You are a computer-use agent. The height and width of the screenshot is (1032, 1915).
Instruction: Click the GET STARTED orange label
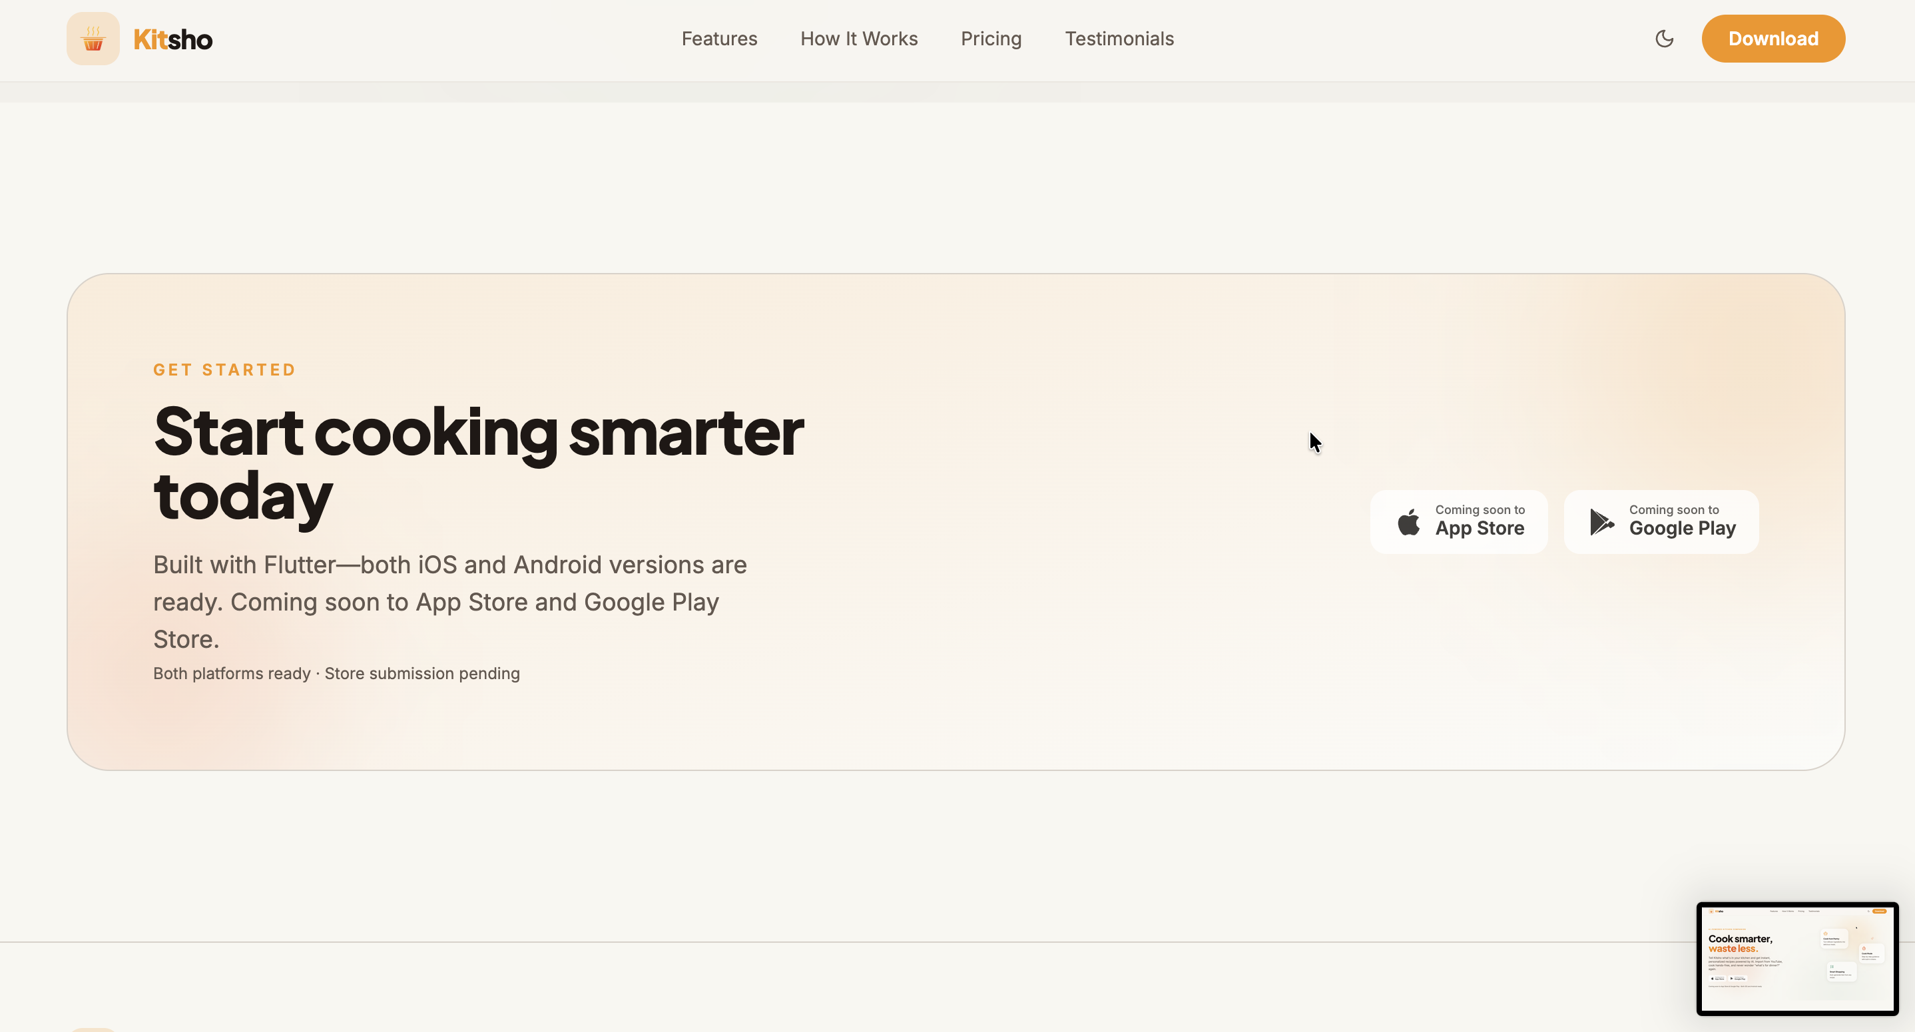pos(224,370)
